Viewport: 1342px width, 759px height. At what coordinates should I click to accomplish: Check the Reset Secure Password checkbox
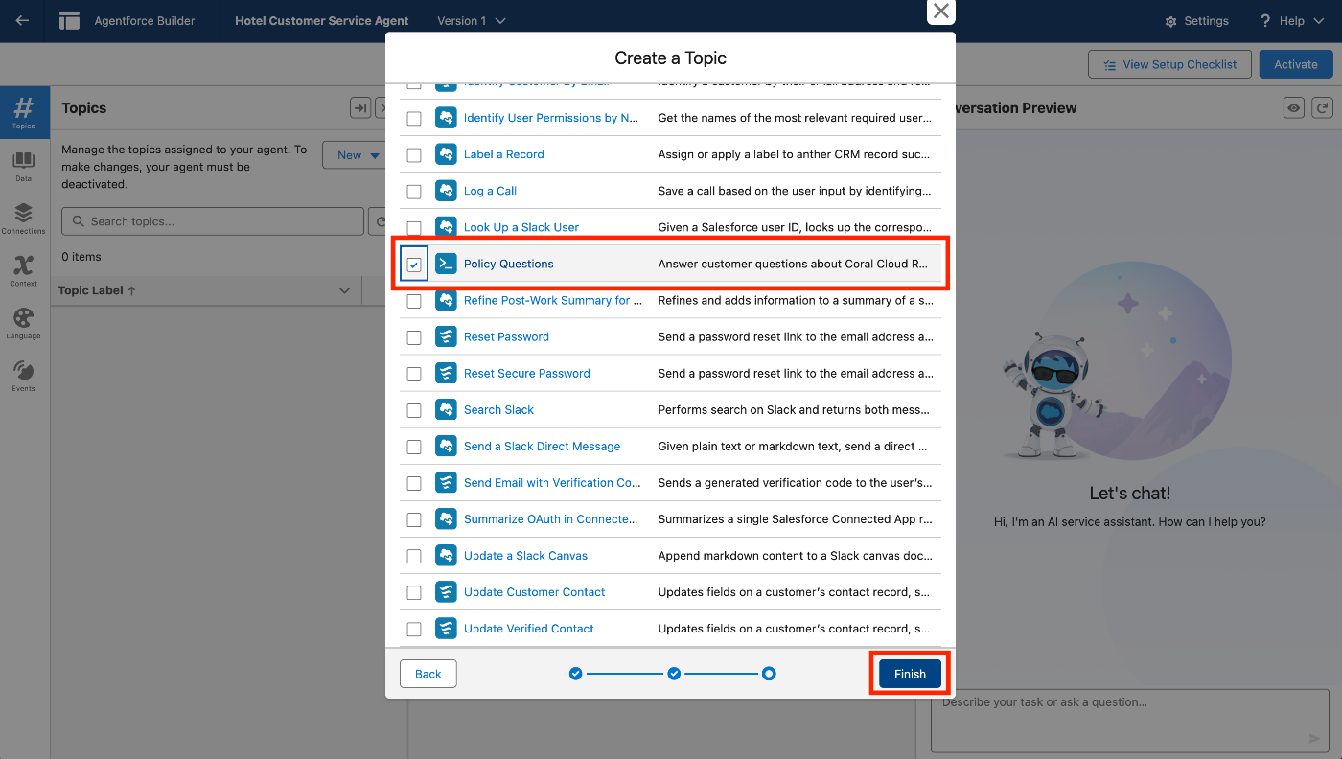(x=414, y=374)
